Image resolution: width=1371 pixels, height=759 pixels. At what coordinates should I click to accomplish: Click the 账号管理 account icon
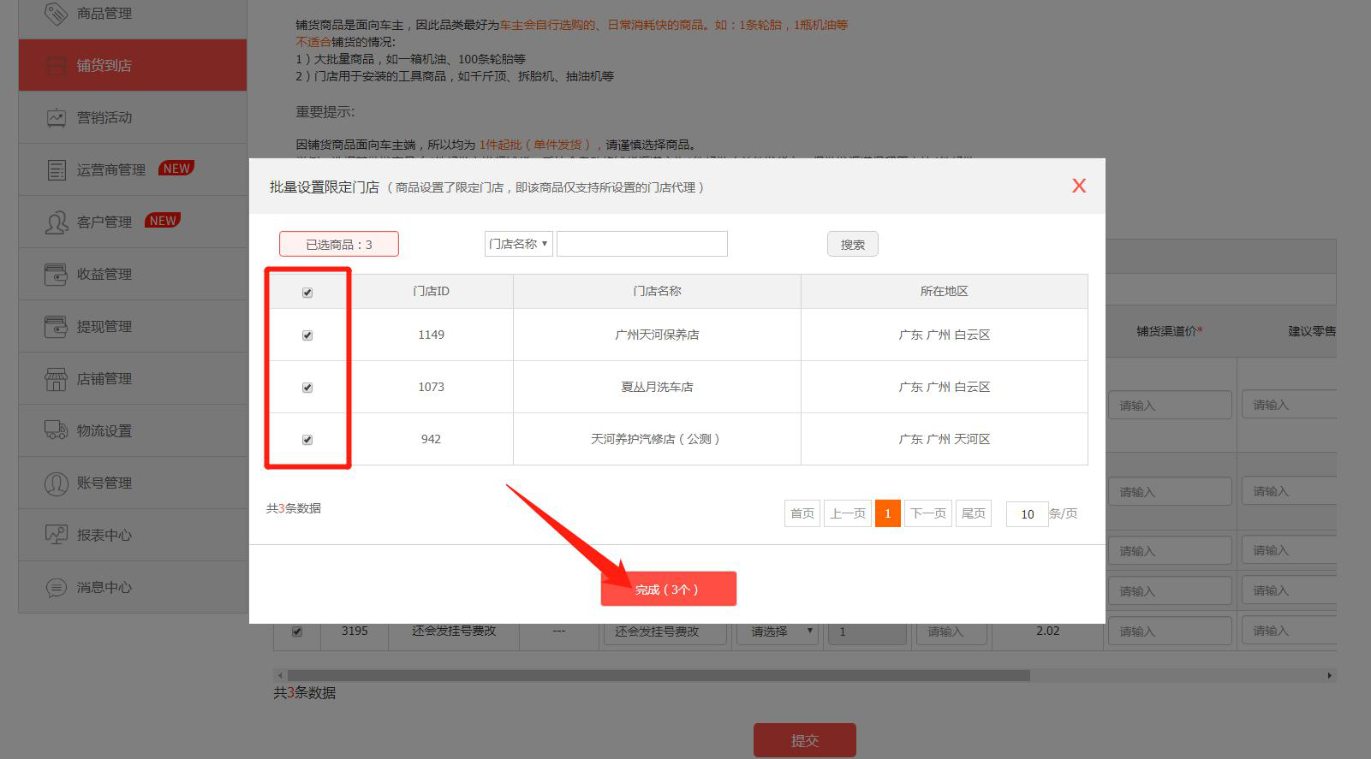[57, 483]
